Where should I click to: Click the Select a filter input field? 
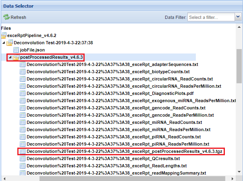(210, 17)
